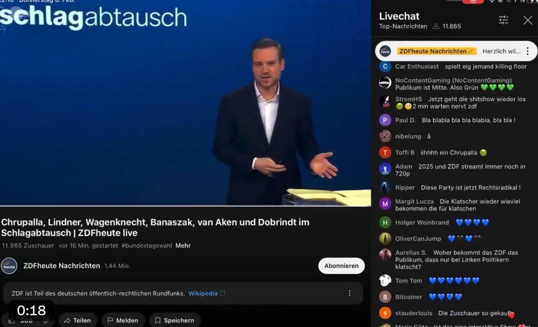This screenshot has width=538, height=327.
Task: Click NoContentGaming's avatar in chat
Action: (385, 83)
